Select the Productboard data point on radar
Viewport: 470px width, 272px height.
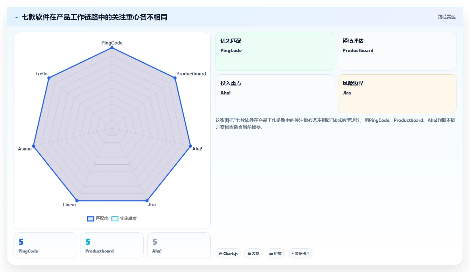[x=175, y=78]
